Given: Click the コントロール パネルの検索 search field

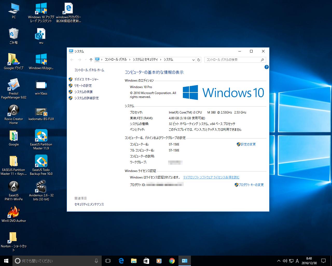Looking at the screenshot, I should [235, 60].
